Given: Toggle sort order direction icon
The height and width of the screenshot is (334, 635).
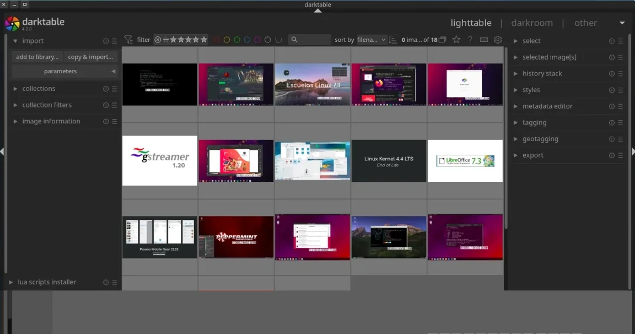Looking at the screenshot, I should coord(392,40).
